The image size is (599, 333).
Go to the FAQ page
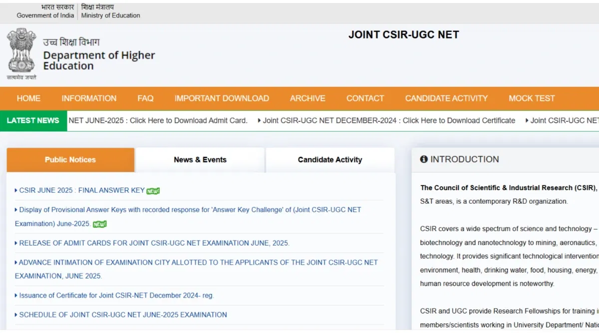coord(145,98)
